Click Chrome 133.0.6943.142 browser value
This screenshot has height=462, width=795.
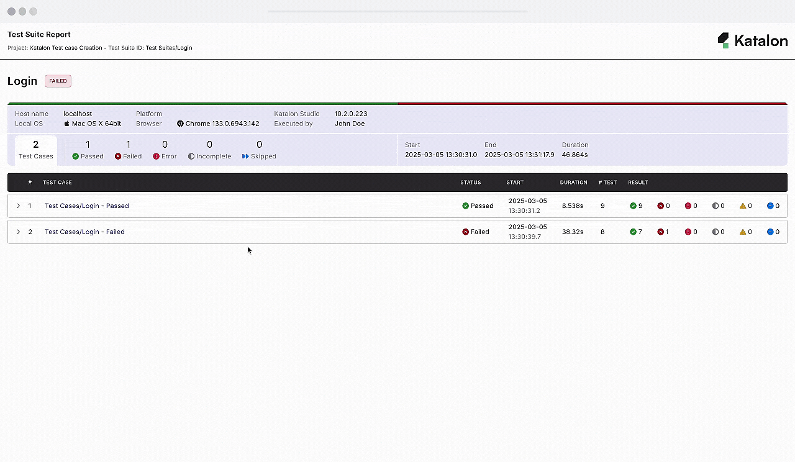222,124
